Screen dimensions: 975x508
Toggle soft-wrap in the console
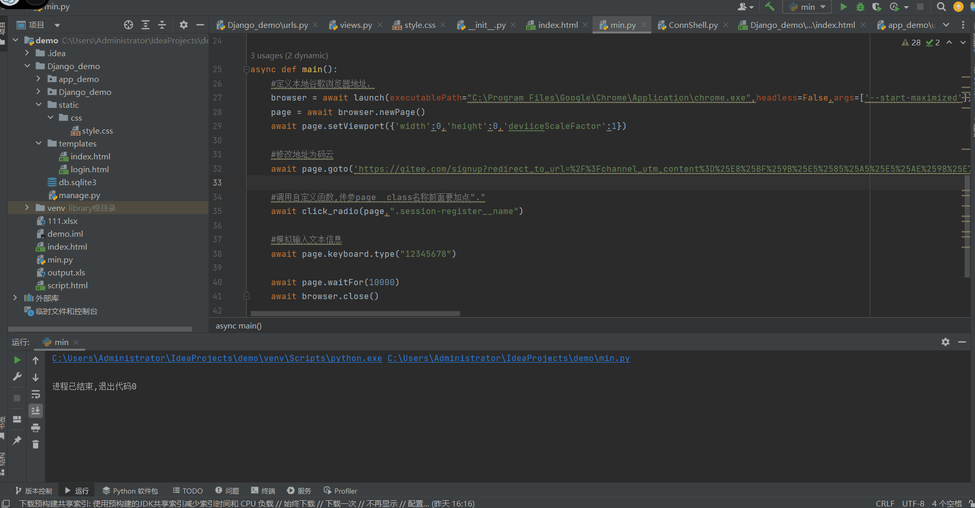point(36,394)
